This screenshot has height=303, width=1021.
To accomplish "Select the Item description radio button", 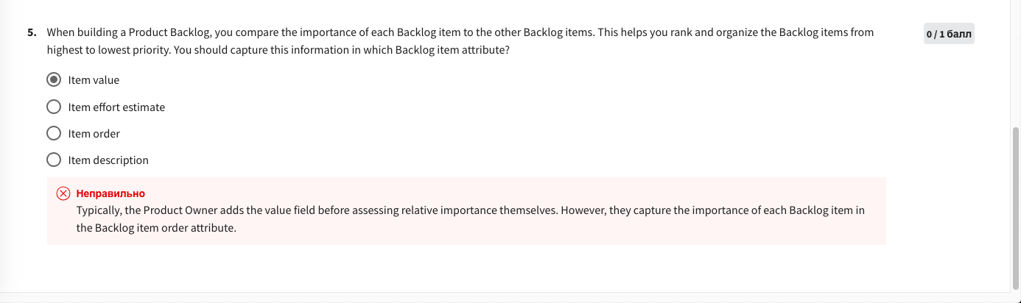I will pos(54,160).
